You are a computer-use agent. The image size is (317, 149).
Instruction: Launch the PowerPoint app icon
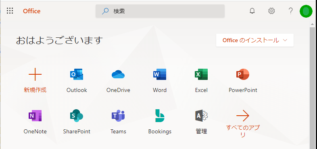click(243, 74)
